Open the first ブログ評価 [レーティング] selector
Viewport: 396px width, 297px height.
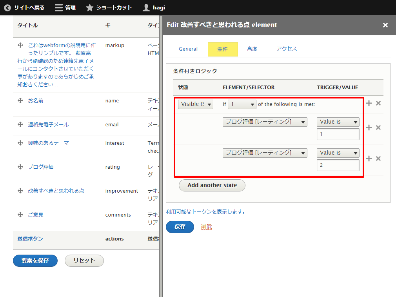point(265,122)
